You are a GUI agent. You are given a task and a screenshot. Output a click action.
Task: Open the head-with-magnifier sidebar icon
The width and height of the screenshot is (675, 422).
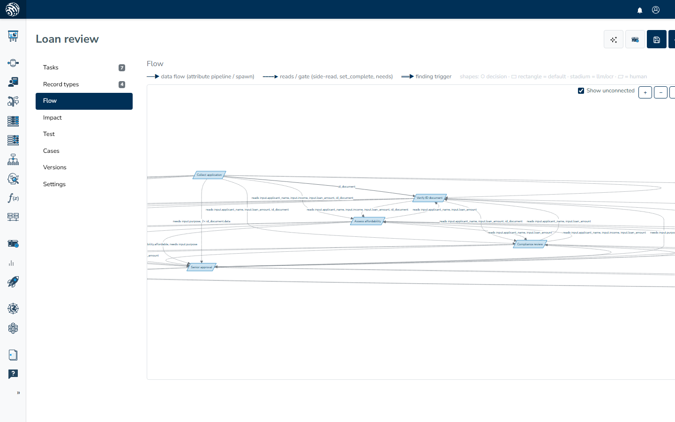click(x=13, y=179)
